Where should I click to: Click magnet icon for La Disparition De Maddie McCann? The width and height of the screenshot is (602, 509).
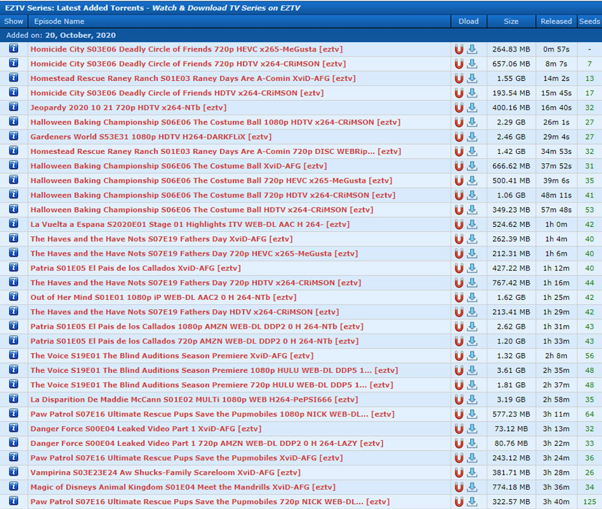[459, 399]
